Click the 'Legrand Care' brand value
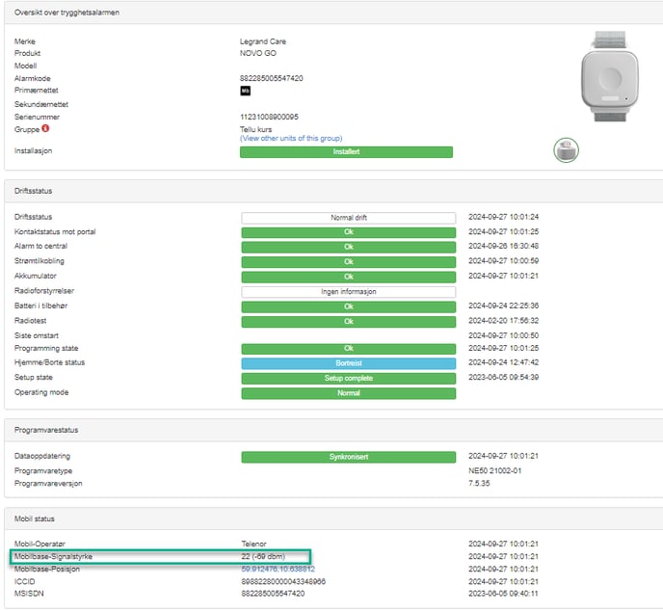This screenshot has width=663, height=611. click(x=262, y=41)
